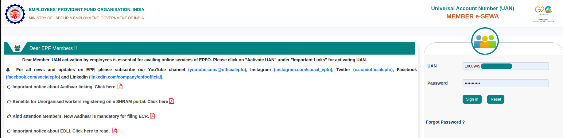
Task: Click the members group icon above login
Action: click(x=485, y=41)
